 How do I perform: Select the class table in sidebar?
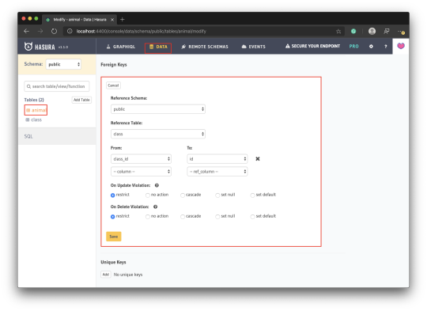click(33, 119)
